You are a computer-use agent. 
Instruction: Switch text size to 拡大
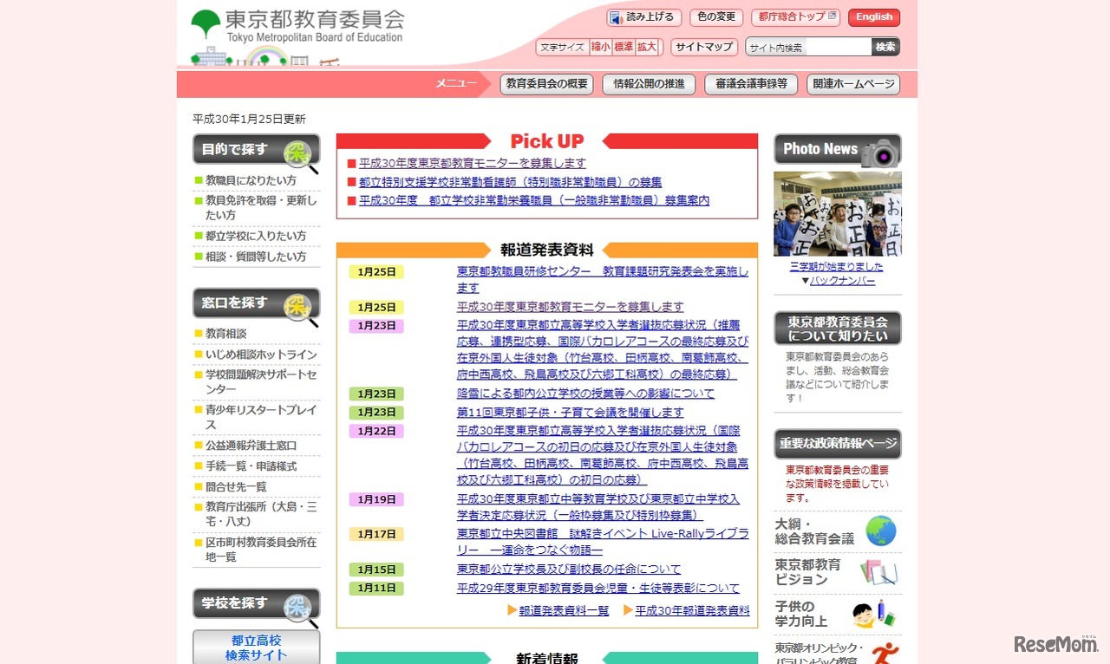coord(646,47)
